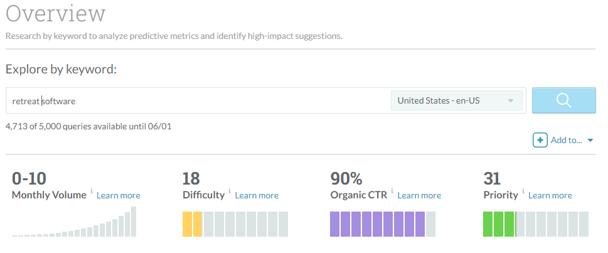608x253 pixels.
Task: Click the keyword input containing retreat software
Action: coord(198,100)
